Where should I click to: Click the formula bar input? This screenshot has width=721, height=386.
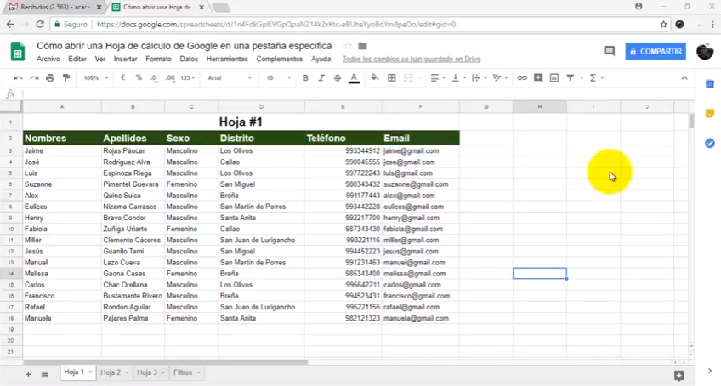click(358, 94)
